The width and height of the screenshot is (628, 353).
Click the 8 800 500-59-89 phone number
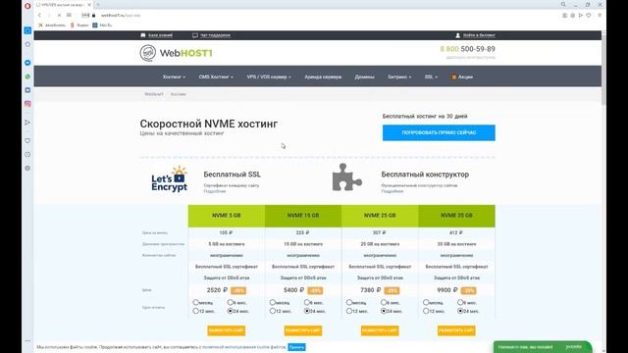tap(467, 49)
